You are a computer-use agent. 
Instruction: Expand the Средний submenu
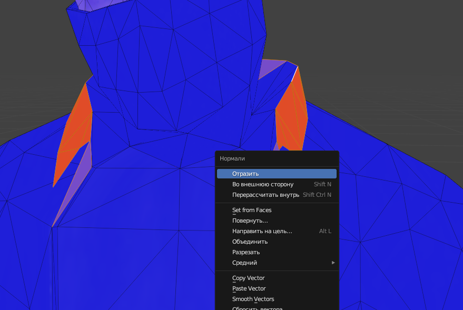[x=244, y=263]
